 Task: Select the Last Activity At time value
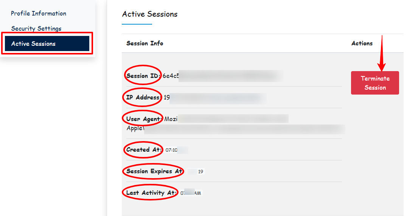pyautogui.click(x=191, y=193)
